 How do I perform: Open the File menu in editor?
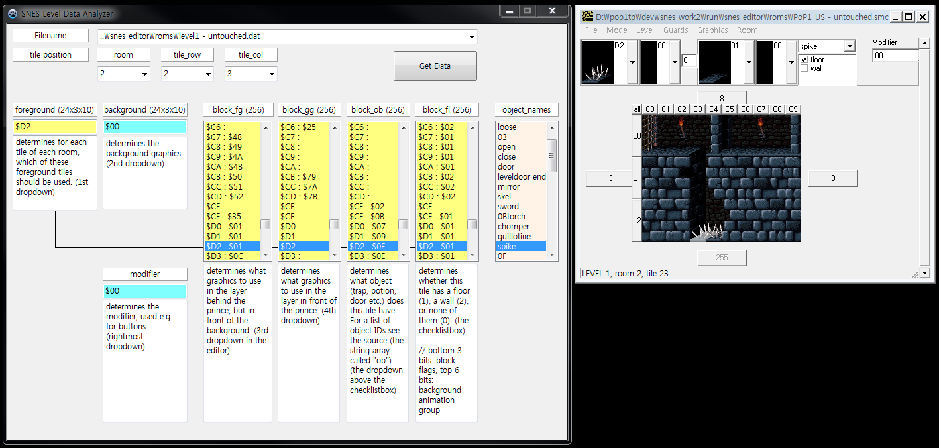(591, 30)
